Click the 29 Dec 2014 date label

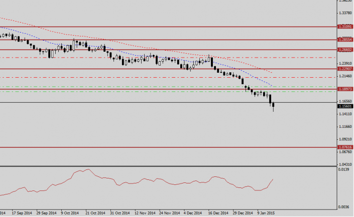pyautogui.click(x=241, y=212)
